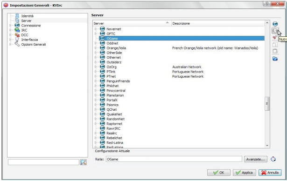Expand the RandomNet network entry
Viewport: 287px width, 181px height.
coord(95,119)
